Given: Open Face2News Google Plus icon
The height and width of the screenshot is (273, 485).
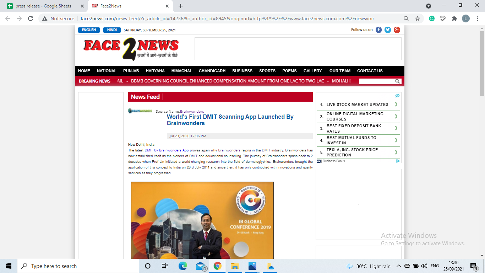Looking at the screenshot, I should point(397,30).
